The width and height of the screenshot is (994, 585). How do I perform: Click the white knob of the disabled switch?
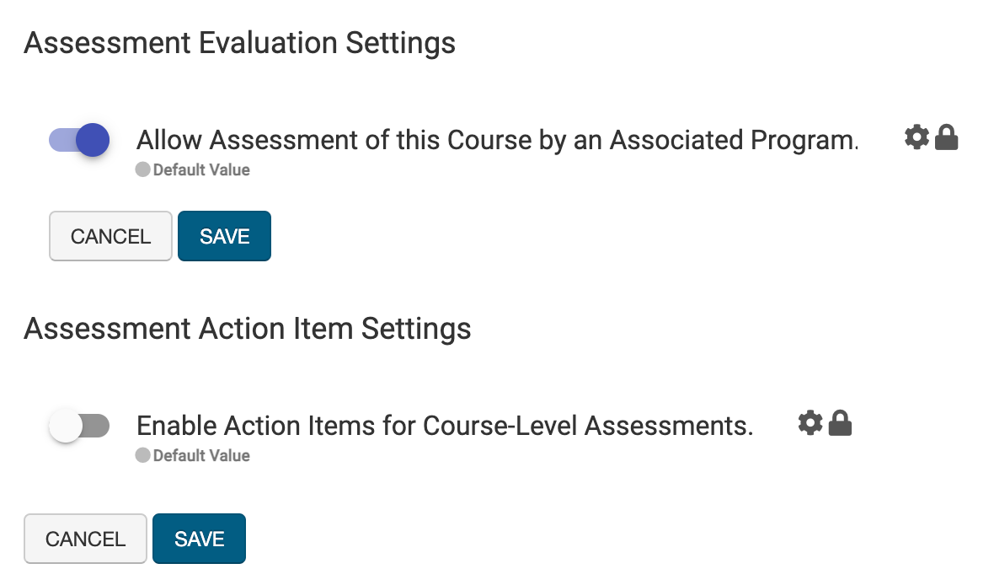coord(66,427)
